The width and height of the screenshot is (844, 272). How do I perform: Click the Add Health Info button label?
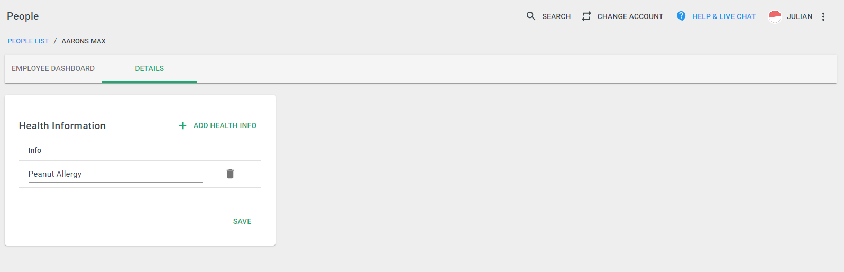pyautogui.click(x=225, y=125)
